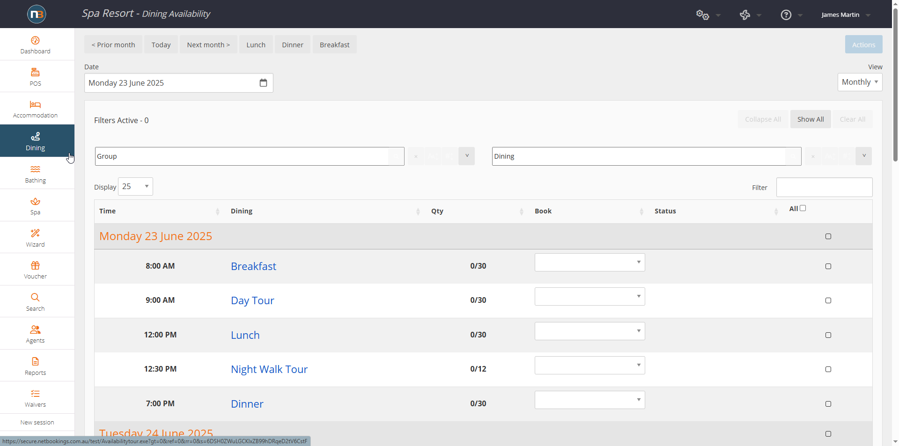This screenshot has width=899, height=446.
Task: Open the Book dropdown for Day Tour
Action: 590,296
